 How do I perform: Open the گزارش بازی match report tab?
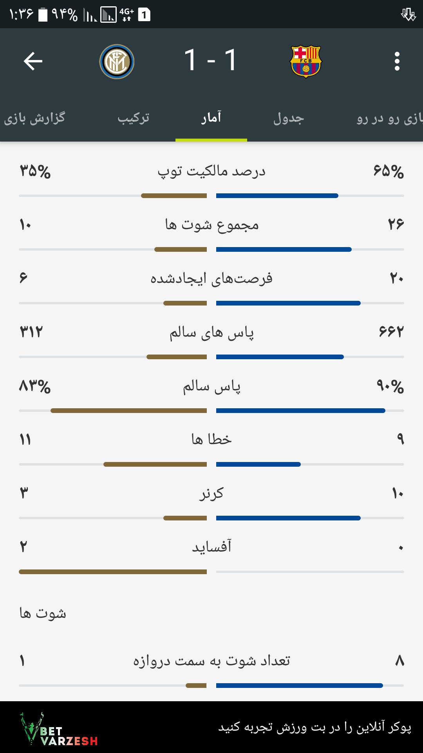[34, 118]
